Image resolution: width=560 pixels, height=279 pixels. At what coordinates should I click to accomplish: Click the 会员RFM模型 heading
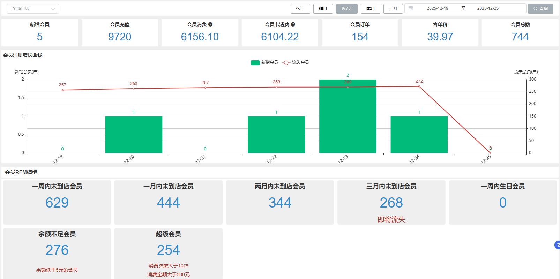coord(21,172)
